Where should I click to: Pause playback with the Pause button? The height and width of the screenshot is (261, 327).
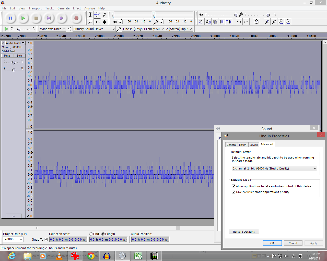tap(10, 18)
